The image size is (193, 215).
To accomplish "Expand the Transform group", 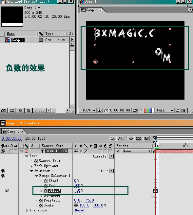I will (x=27, y=210).
